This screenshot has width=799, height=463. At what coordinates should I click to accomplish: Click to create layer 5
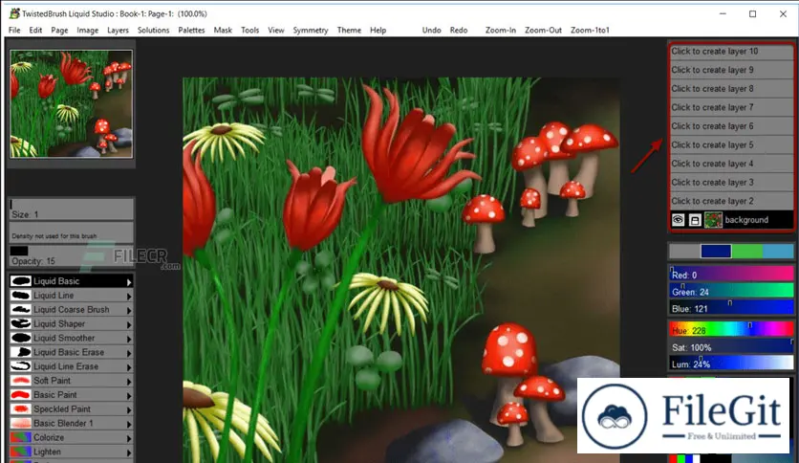pos(731,144)
